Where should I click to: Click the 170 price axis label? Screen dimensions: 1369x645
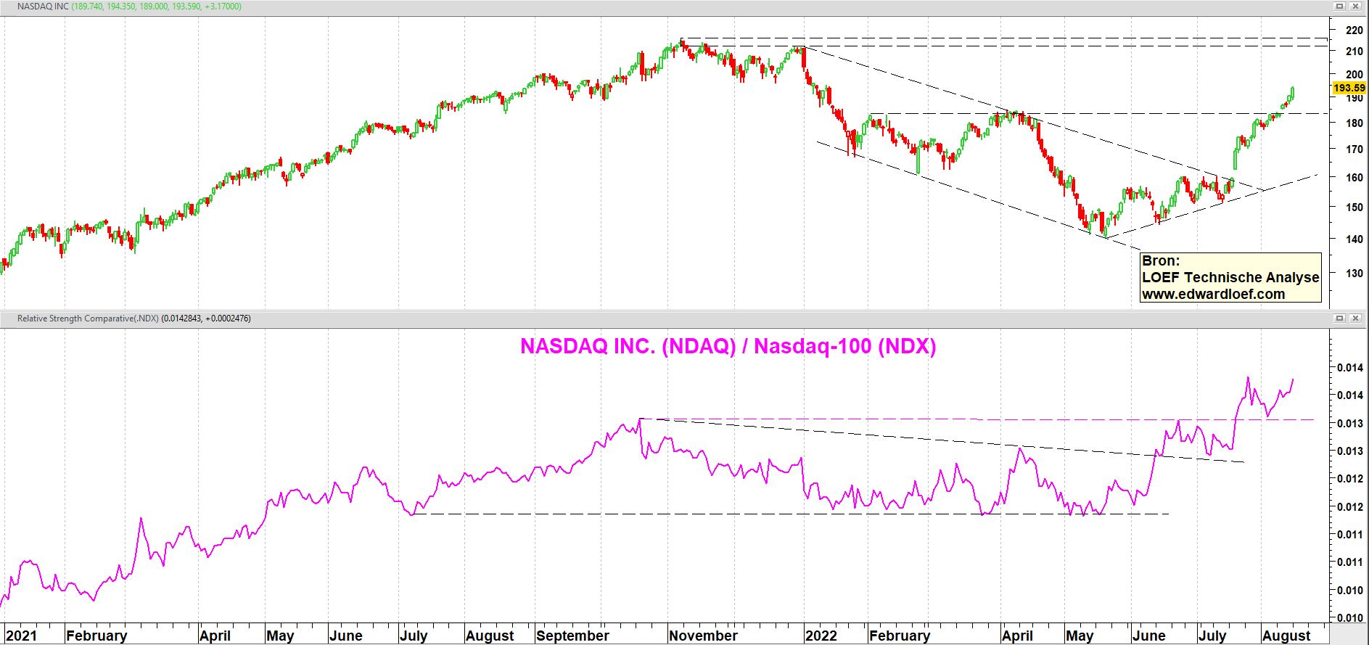click(x=1354, y=149)
